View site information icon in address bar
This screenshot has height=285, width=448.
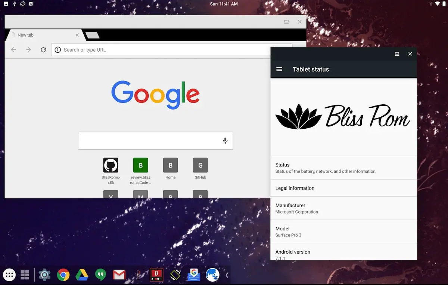(57, 50)
